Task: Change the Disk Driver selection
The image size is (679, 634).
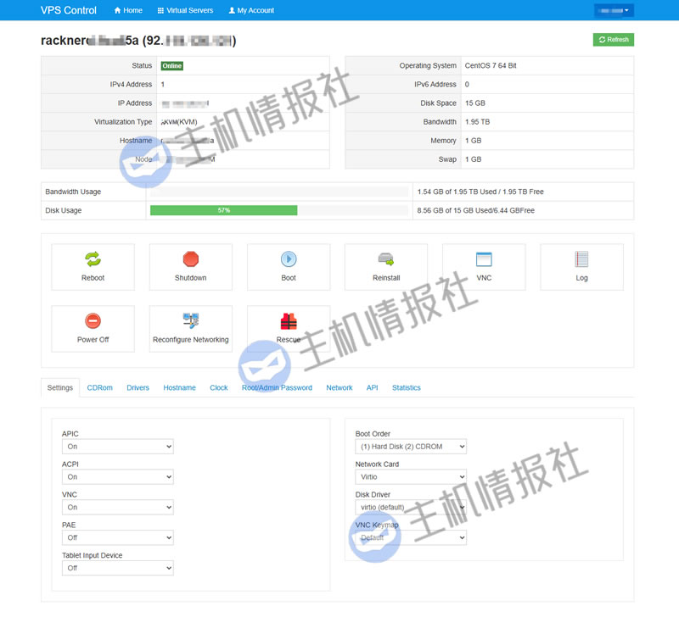Action: tap(410, 506)
